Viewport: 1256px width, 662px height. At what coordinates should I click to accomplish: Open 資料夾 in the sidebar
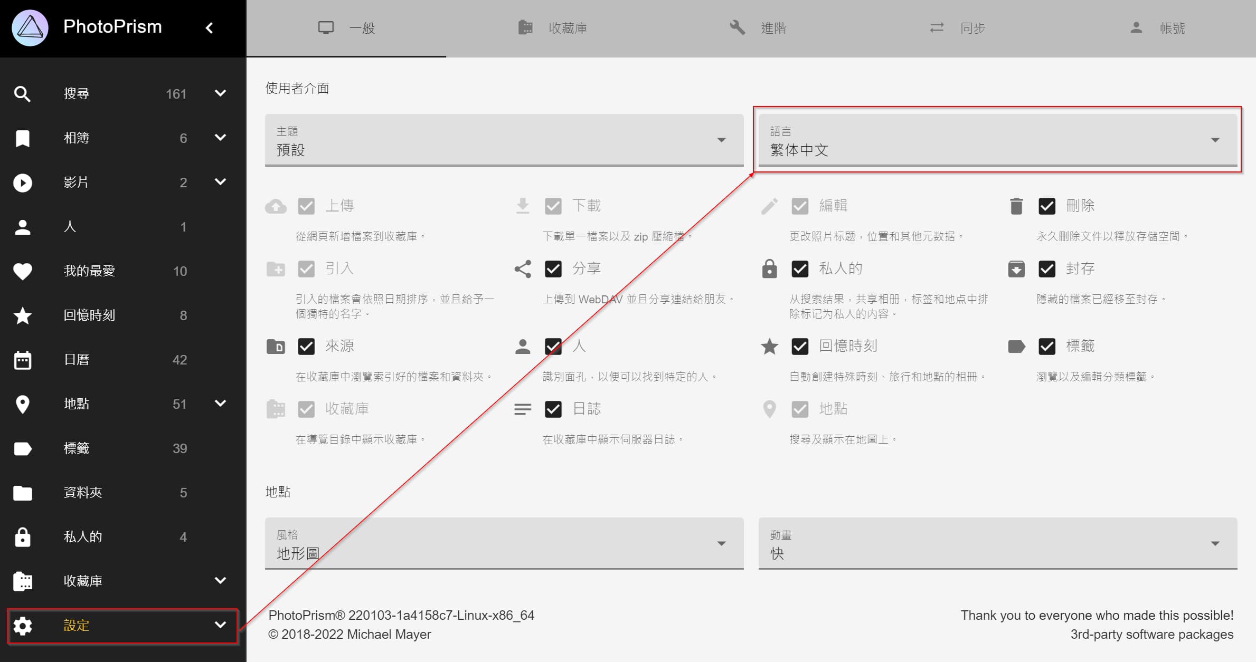click(123, 493)
